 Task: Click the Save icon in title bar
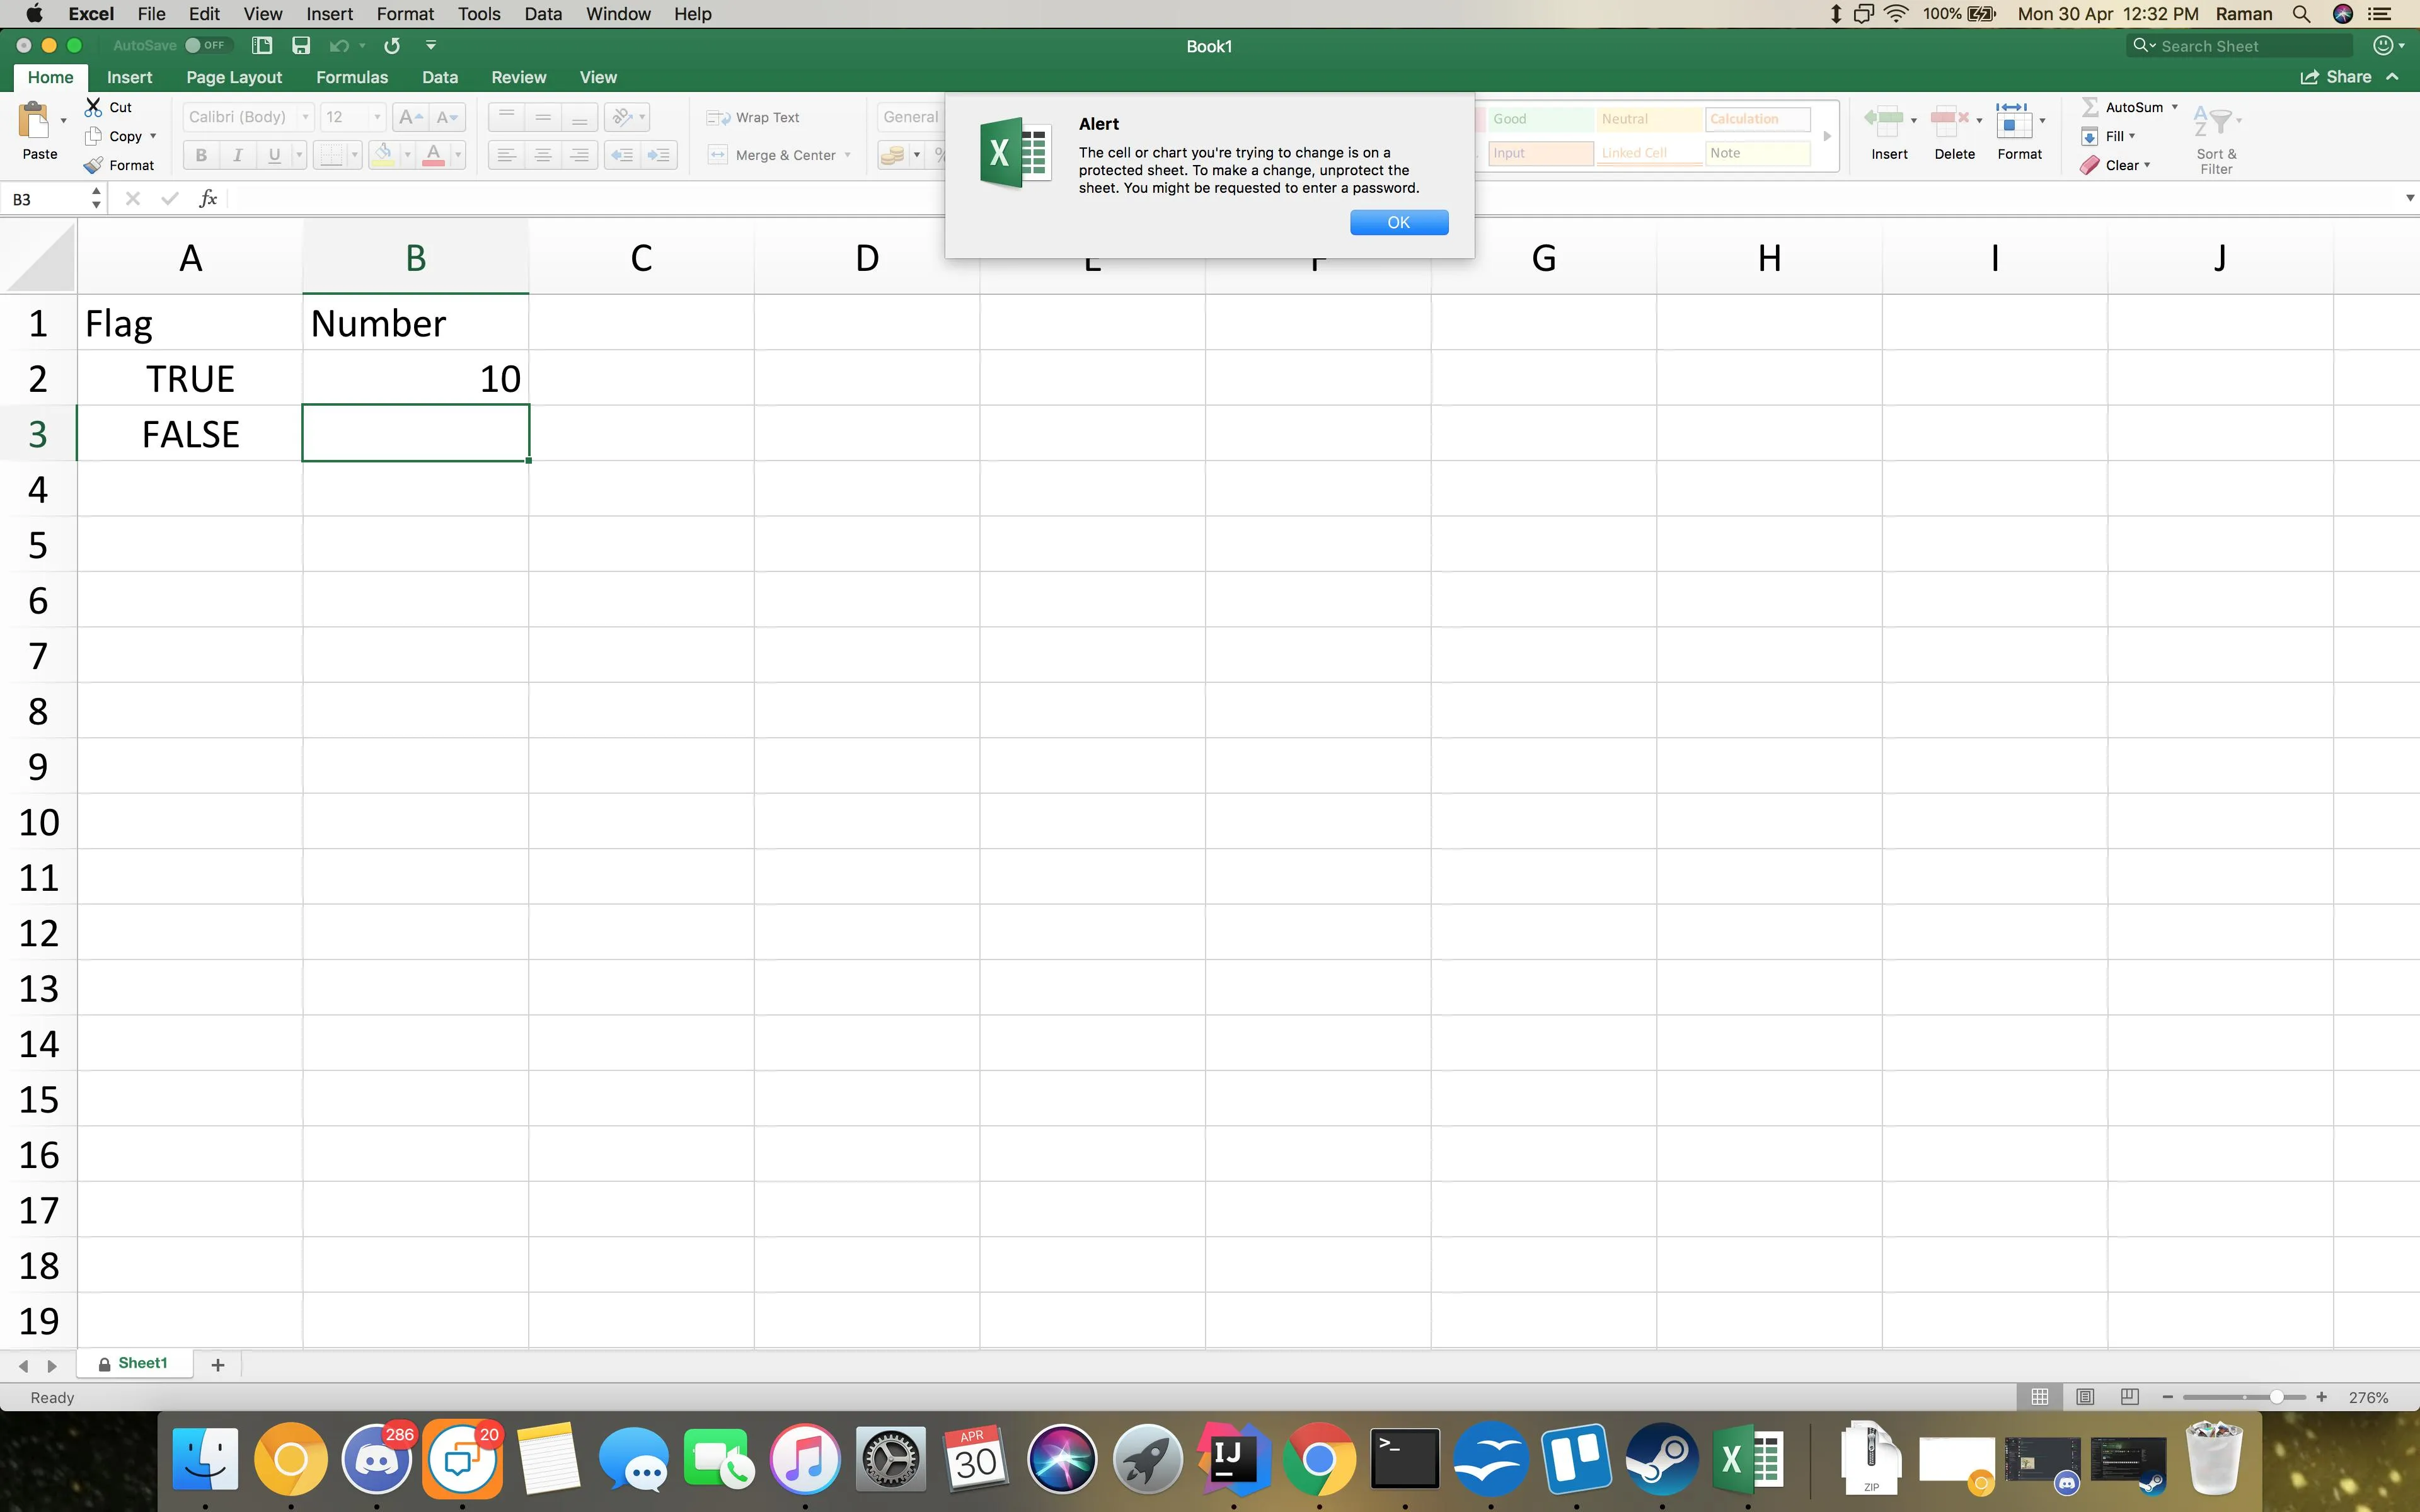coord(300,45)
